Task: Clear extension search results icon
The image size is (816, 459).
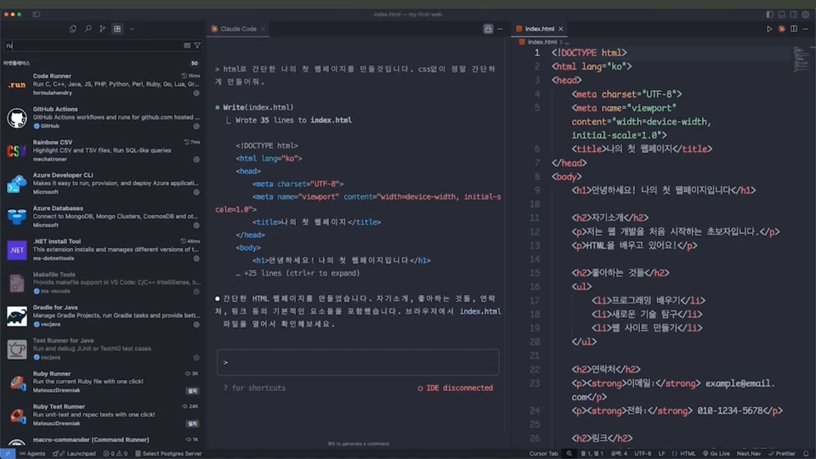Action: click(187, 46)
